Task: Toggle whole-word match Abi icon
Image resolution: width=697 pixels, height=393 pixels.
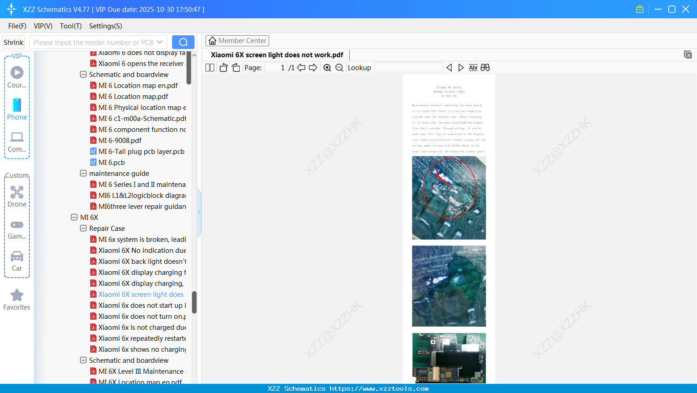Action: (473, 68)
